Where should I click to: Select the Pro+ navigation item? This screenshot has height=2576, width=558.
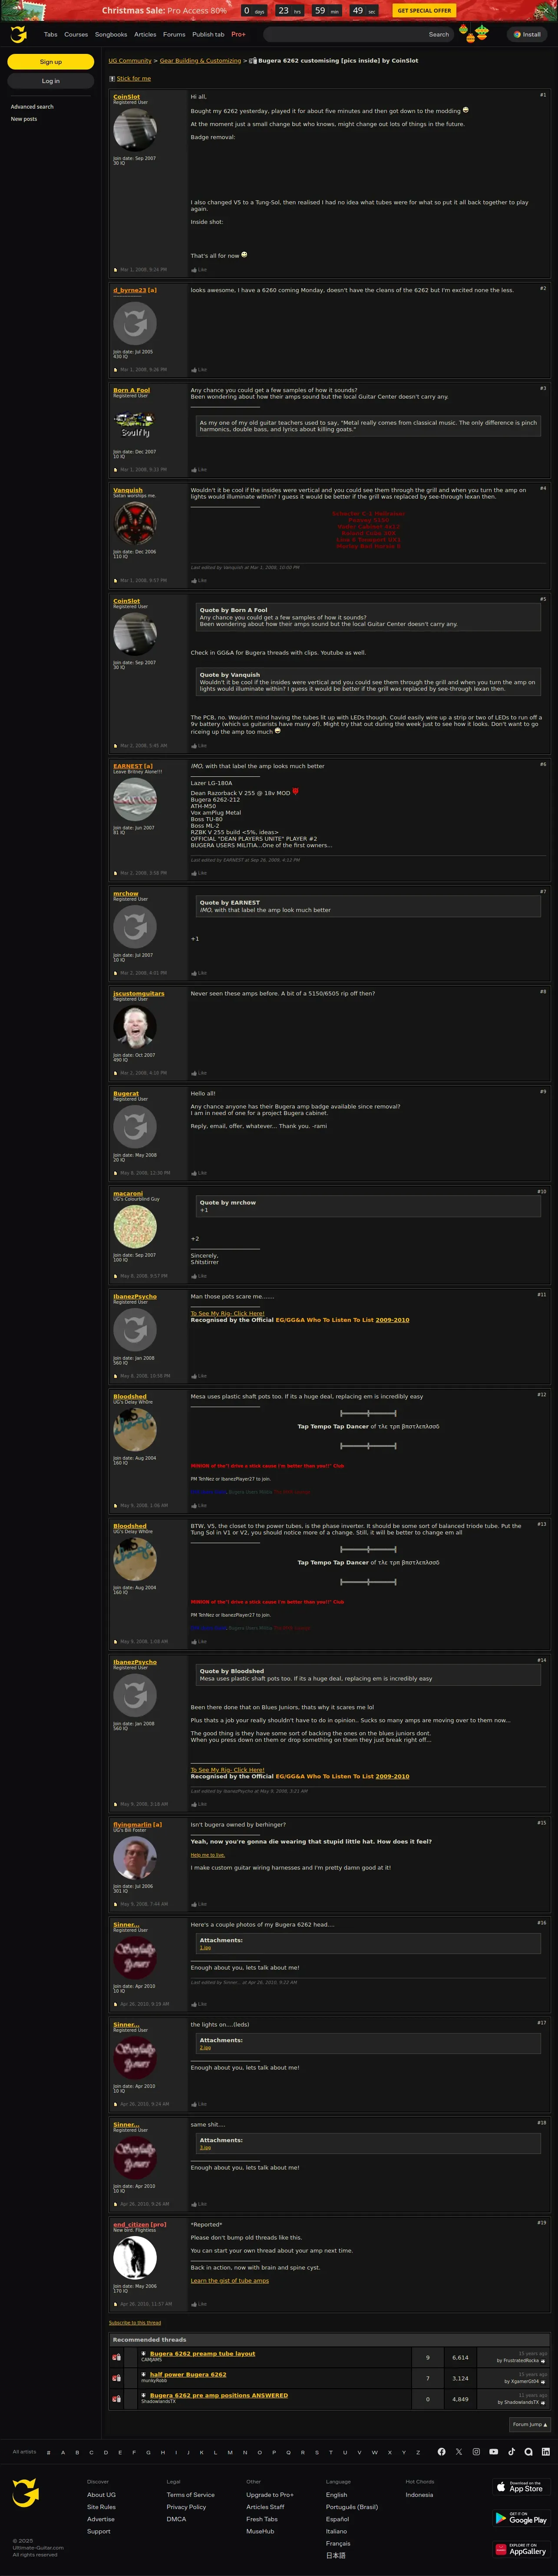pyautogui.click(x=238, y=34)
